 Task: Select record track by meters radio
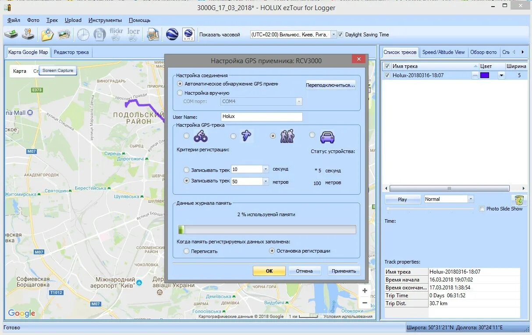187,181
